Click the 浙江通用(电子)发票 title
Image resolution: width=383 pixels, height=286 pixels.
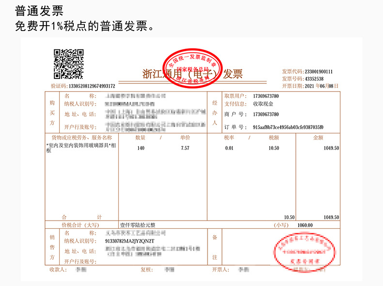[x=192, y=74]
